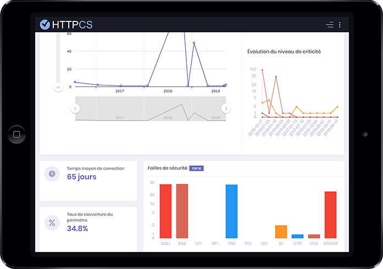Open the vertical three-dot options menu
Image resolution: width=383 pixels, height=269 pixels.
tap(340, 25)
